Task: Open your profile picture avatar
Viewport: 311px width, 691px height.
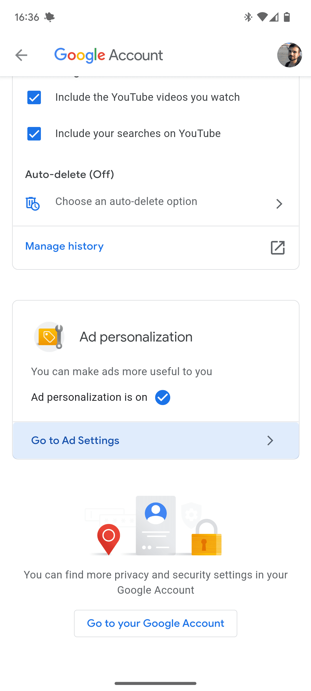Action: pos(290,55)
